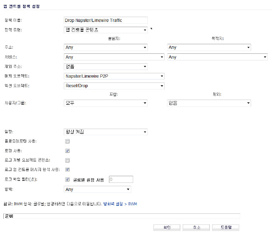Screen dimensions: 274x241
Task: Toggle the 글로벌 설정 사용 checkbox
Action: point(67,179)
